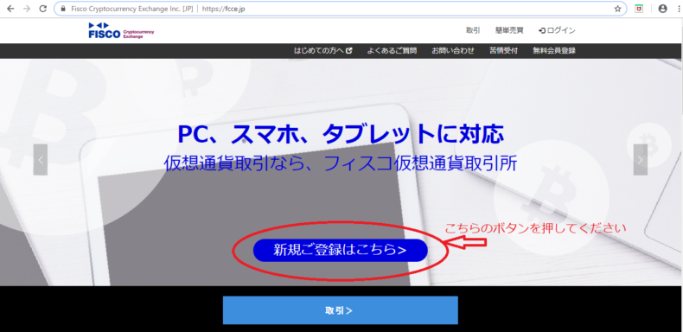Click the browser back arrow
The width and height of the screenshot is (683, 332).
click(x=10, y=9)
